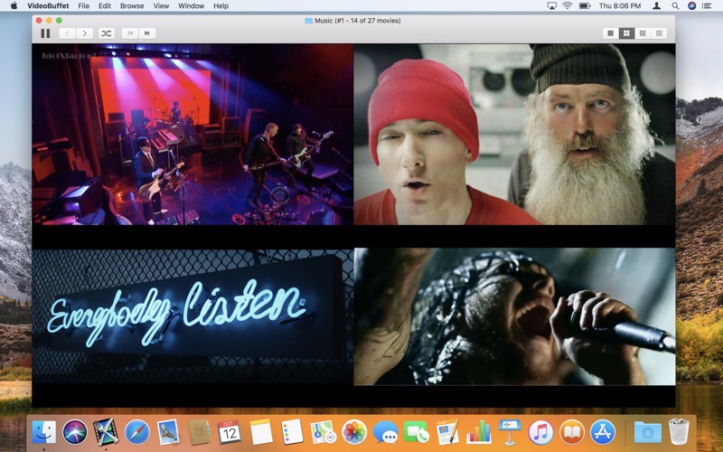This screenshot has height=452, width=723.
Task: Open Photos from the Dock
Action: click(x=354, y=433)
